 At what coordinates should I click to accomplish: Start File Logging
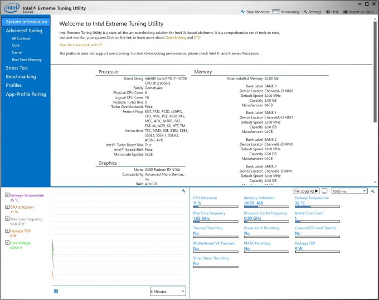(x=306, y=191)
